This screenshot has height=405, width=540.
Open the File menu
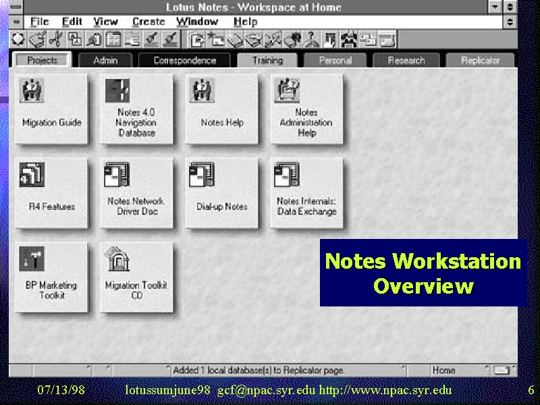(39, 22)
